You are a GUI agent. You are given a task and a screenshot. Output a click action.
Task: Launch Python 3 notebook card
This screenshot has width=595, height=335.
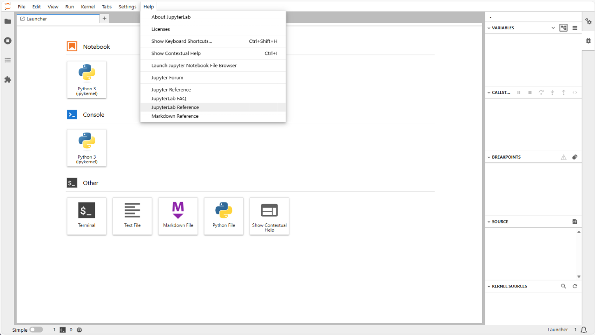[x=87, y=80]
